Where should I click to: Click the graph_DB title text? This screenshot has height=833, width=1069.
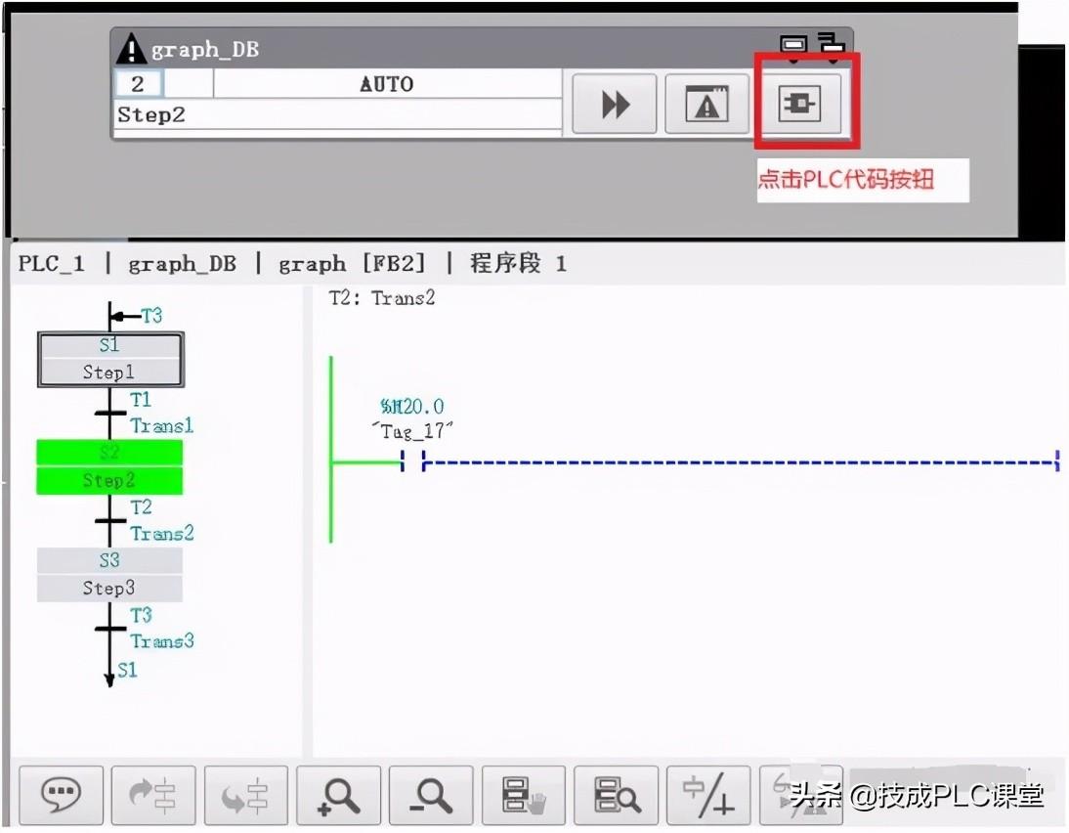point(205,49)
